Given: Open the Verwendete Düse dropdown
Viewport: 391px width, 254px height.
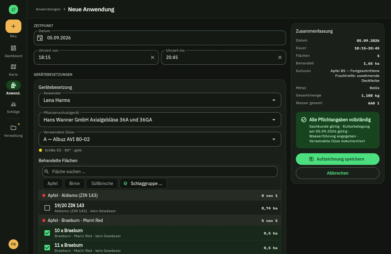Looking at the screenshot, I should [160, 139].
